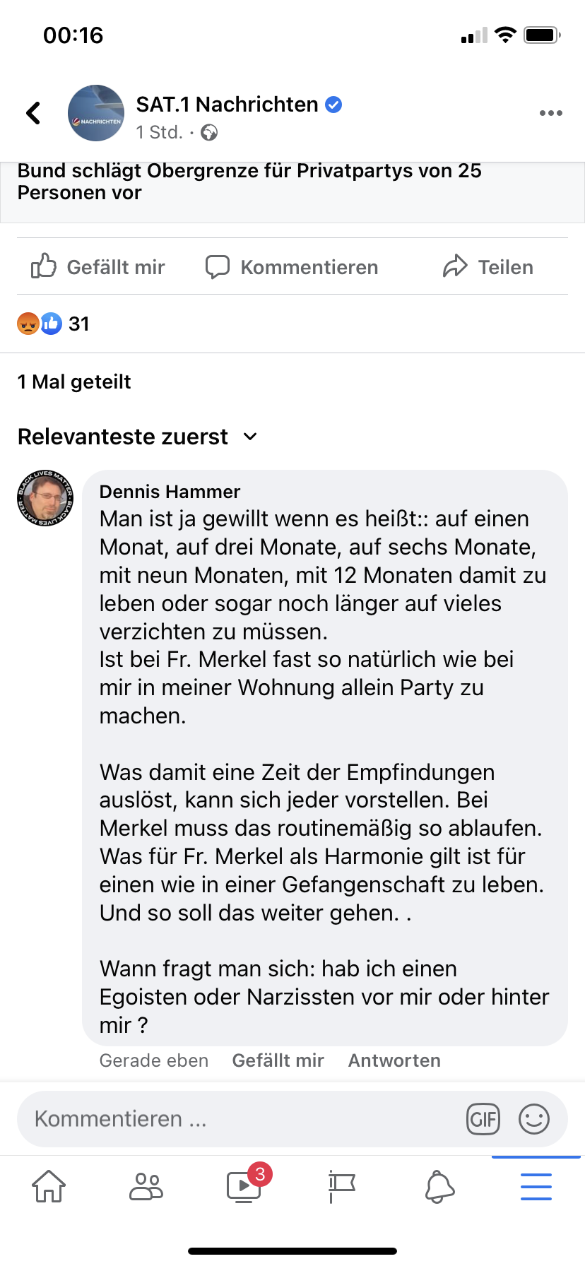This screenshot has height=1266, width=585.
Task: Open the emoji smiley picker
Action: (x=533, y=1119)
